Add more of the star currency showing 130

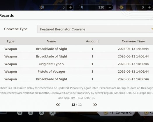pos(110,7)
